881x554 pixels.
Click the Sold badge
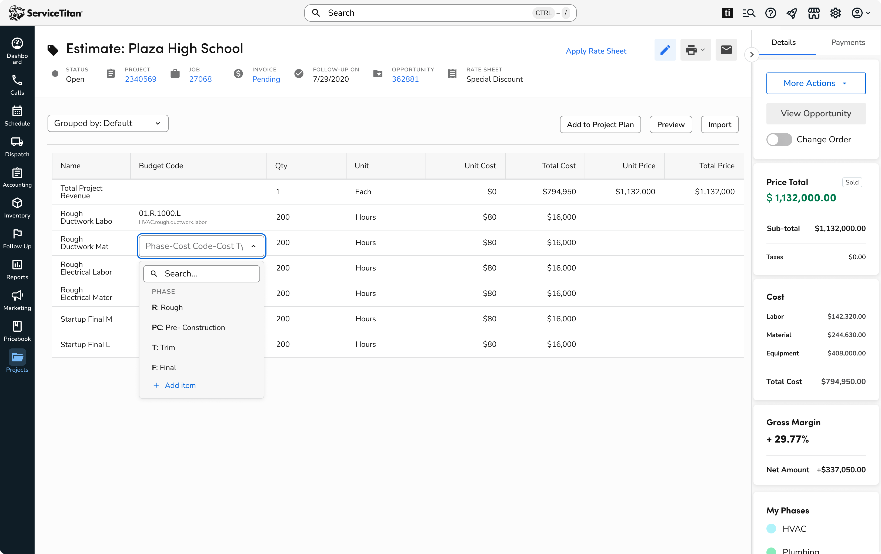point(852,182)
